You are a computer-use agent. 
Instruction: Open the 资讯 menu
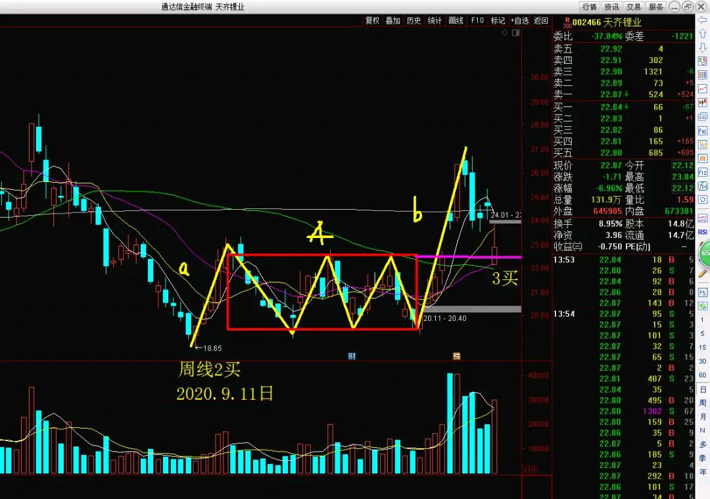click(611, 7)
